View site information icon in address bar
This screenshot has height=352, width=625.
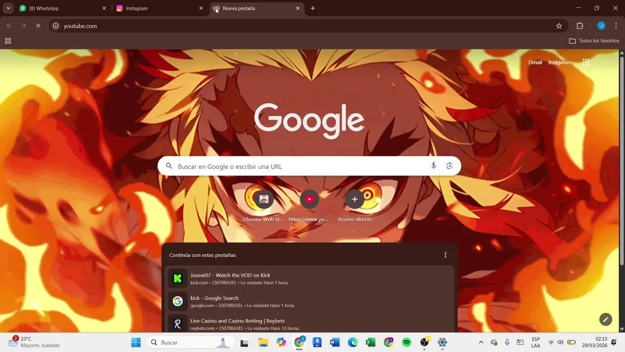[x=56, y=26]
